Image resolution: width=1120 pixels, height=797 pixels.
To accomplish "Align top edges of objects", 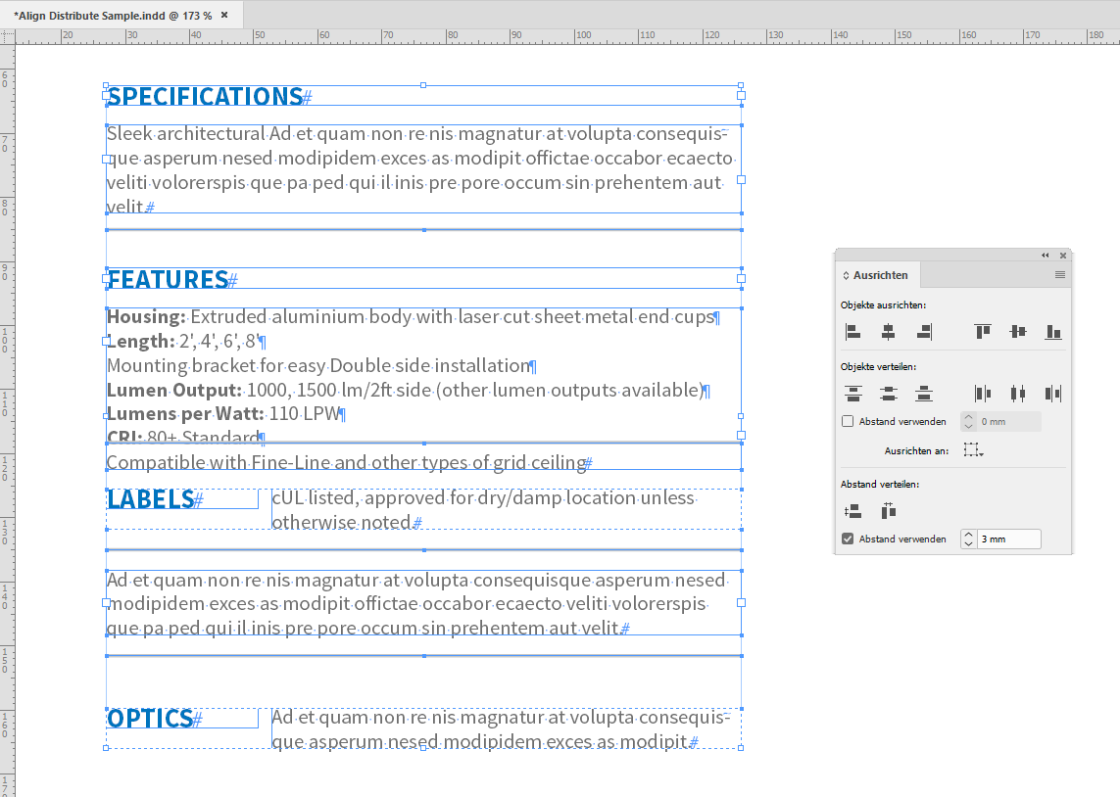I will [x=983, y=332].
